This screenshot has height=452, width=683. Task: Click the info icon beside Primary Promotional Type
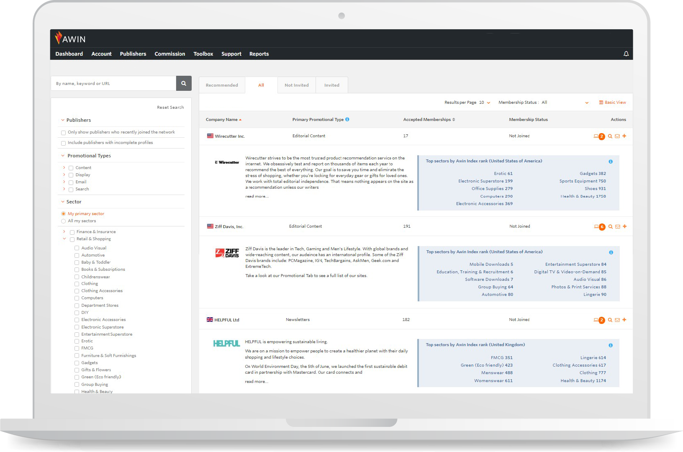347,119
